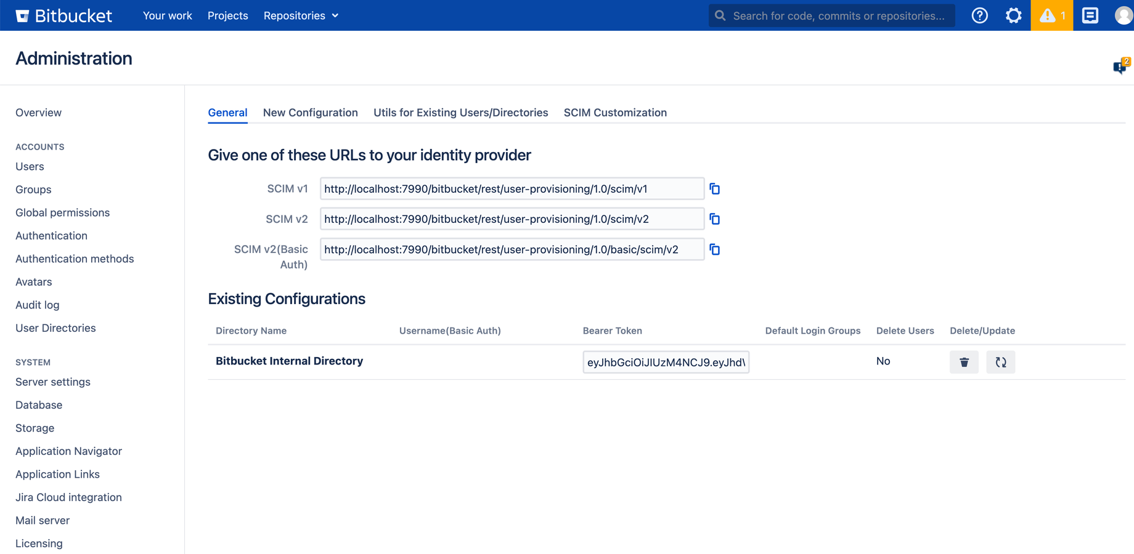The height and width of the screenshot is (554, 1134).
Task: Click the Bearer Token column header
Action: point(612,331)
